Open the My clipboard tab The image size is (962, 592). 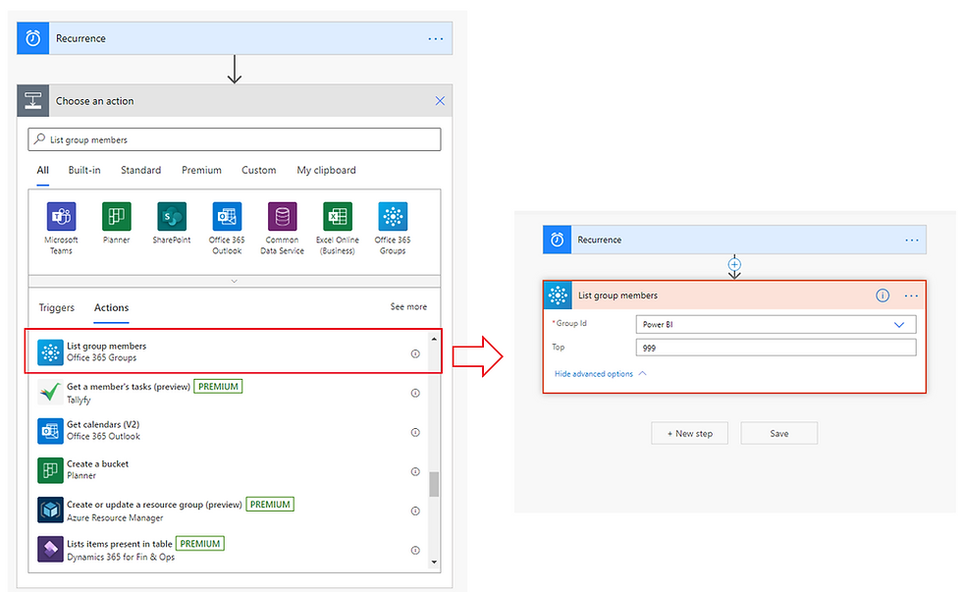click(326, 170)
